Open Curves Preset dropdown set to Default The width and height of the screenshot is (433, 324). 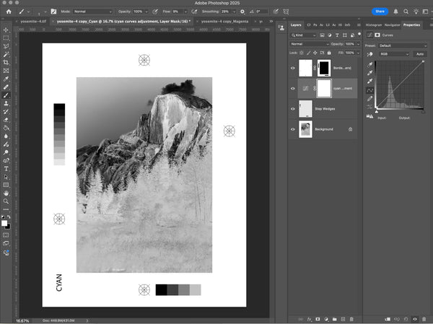pyautogui.click(x=403, y=45)
